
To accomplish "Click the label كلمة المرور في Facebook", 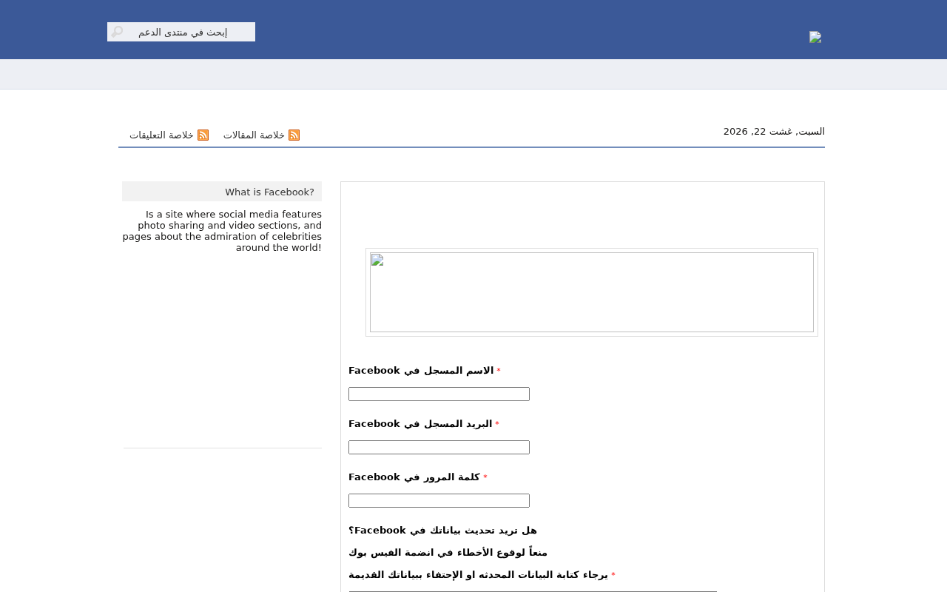I will 414,477.
